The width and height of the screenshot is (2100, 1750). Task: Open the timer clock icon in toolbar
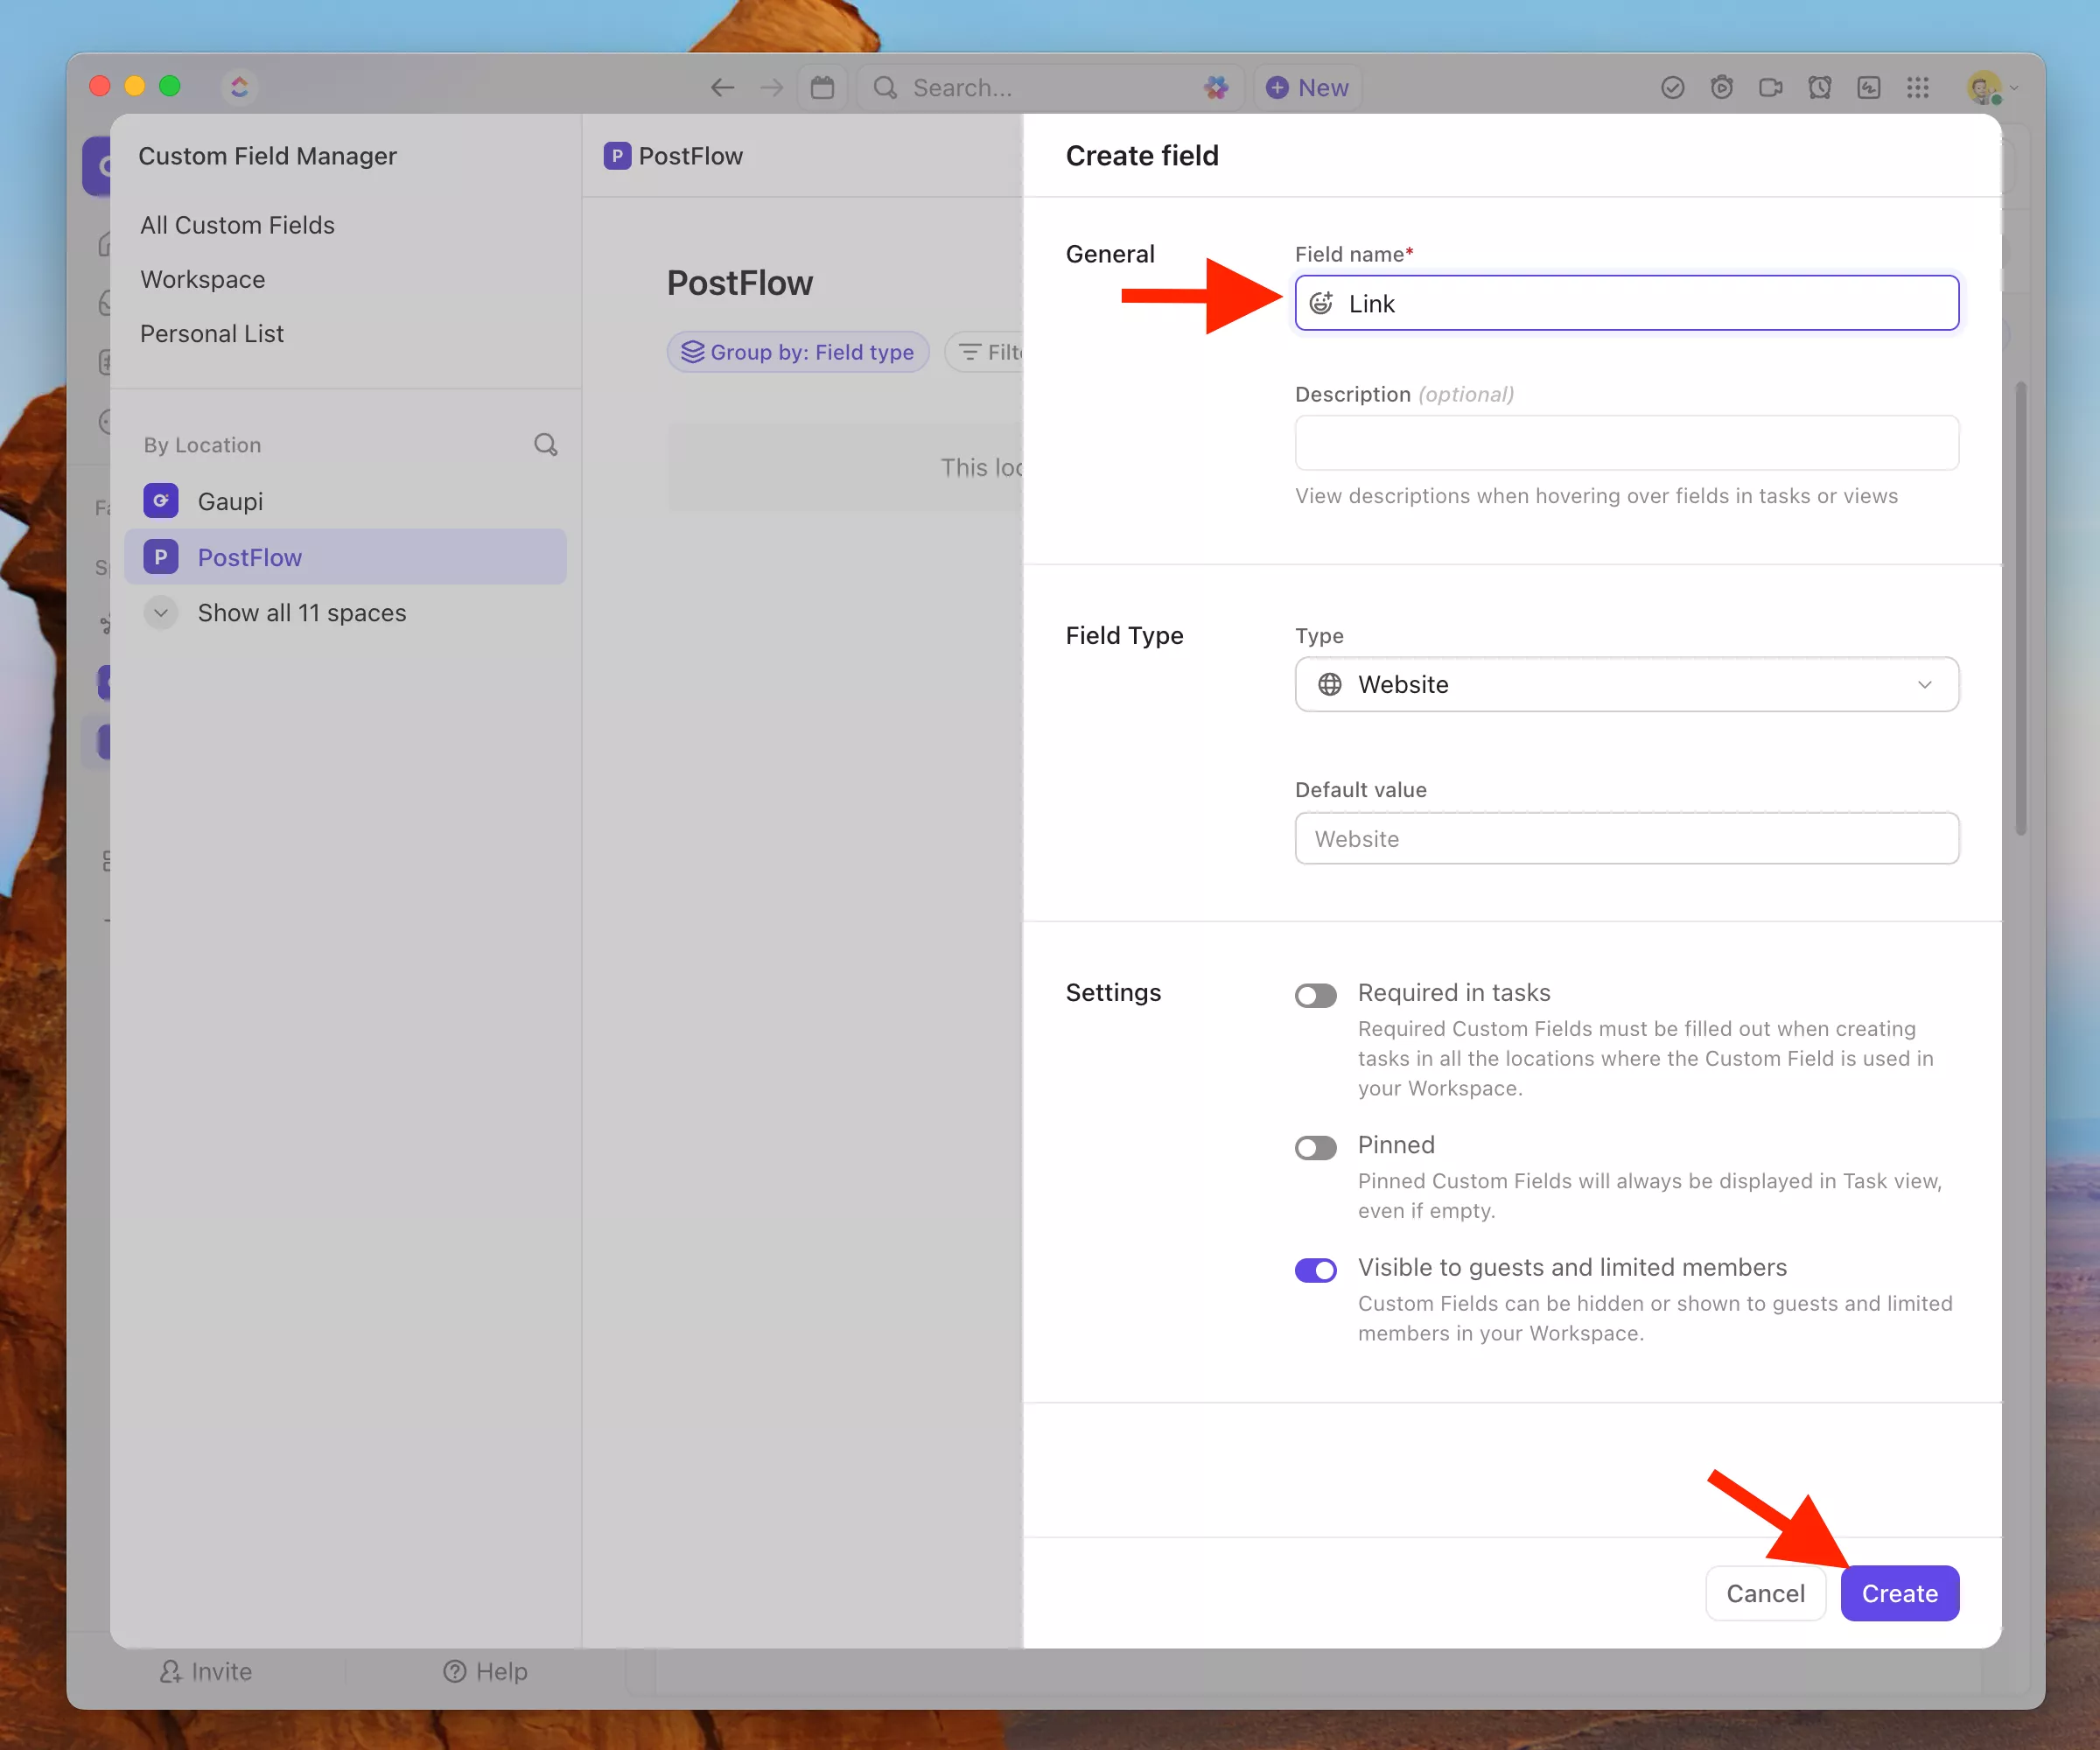pyautogui.click(x=1721, y=88)
